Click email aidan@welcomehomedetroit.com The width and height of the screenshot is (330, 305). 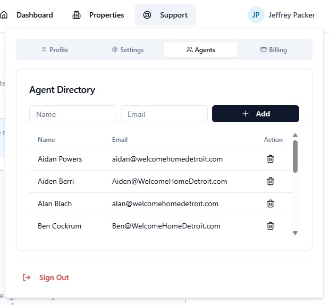167,159
